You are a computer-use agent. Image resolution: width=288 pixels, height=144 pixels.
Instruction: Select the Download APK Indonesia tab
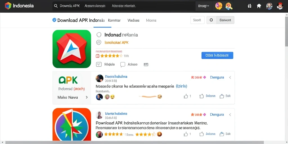tap(81, 20)
